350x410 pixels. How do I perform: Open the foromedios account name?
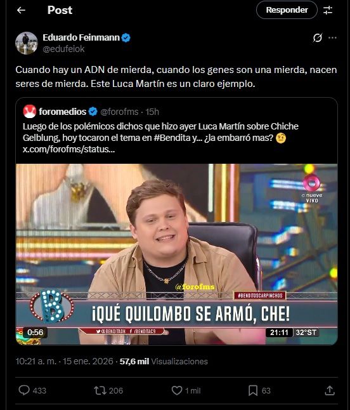point(62,112)
